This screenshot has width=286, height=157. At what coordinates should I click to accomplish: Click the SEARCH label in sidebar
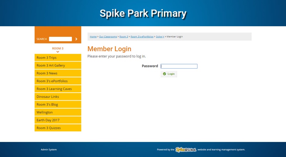click(41, 39)
